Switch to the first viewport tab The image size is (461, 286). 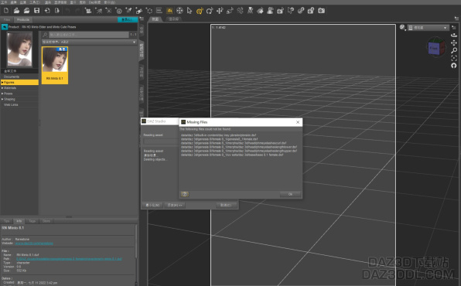[155, 19]
